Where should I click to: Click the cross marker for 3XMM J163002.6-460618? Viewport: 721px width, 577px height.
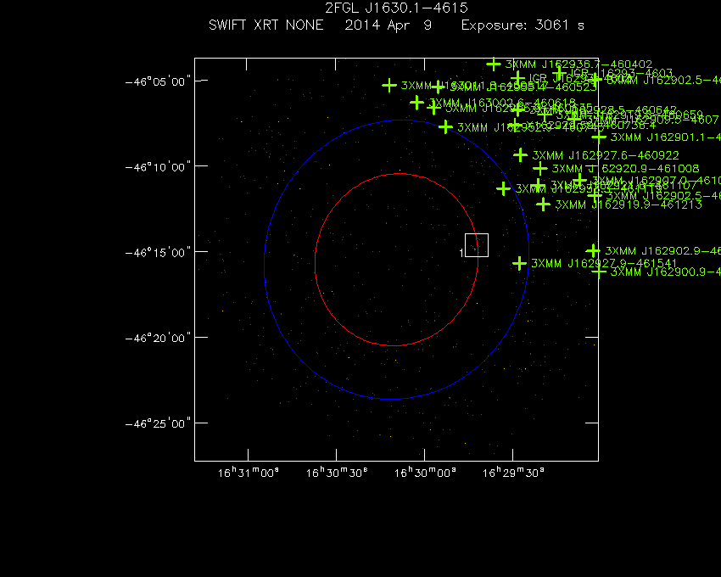(417, 102)
